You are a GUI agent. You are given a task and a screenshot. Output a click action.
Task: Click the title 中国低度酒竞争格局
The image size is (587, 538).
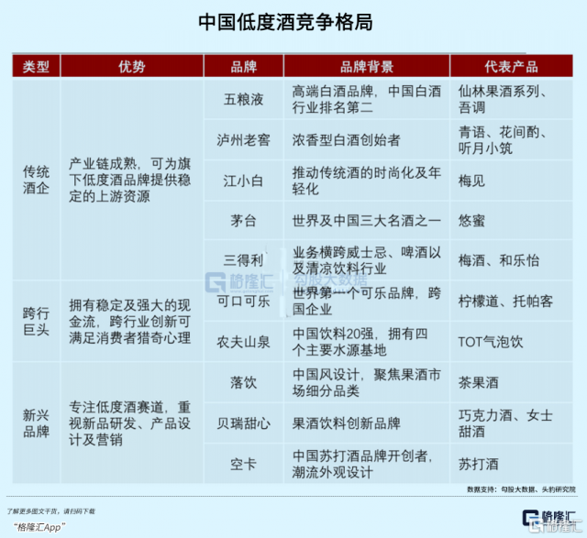pyautogui.click(x=293, y=22)
